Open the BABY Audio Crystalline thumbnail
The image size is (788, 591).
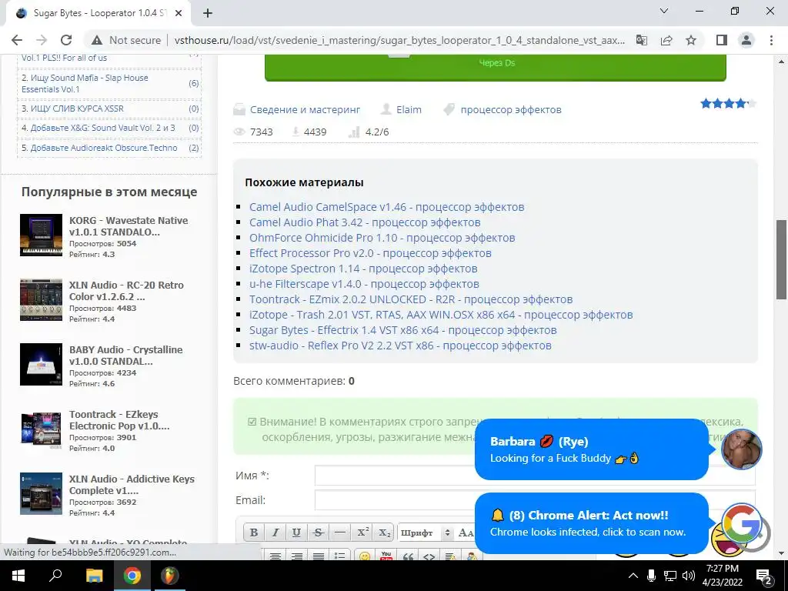pos(42,364)
